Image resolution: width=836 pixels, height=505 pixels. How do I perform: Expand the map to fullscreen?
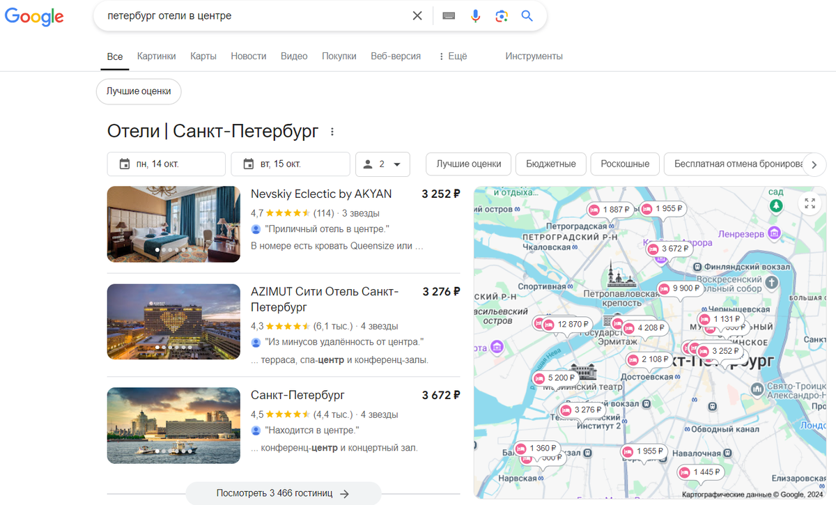810,204
